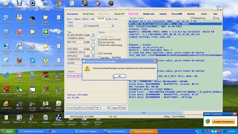Open the Amplifier desktop shortcut
238x134 pixels.
coord(45,119)
